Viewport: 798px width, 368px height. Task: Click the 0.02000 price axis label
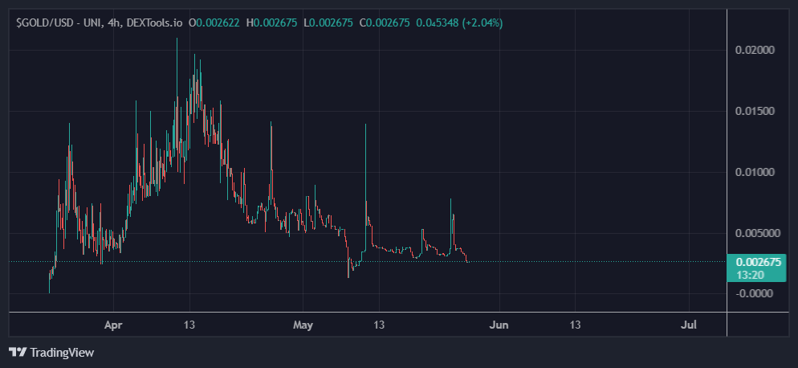[x=755, y=50]
